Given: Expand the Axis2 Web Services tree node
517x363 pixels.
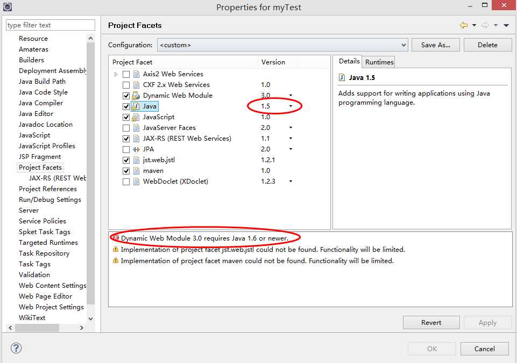Looking at the screenshot, I should 116,75.
